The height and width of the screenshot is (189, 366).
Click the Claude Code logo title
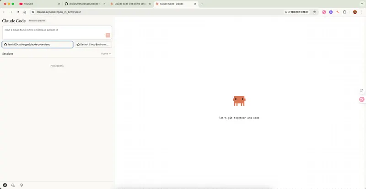[x=14, y=21]
